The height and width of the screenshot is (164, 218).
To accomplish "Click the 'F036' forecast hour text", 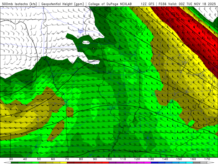I will pyautogui.click(x=162, y=4).
